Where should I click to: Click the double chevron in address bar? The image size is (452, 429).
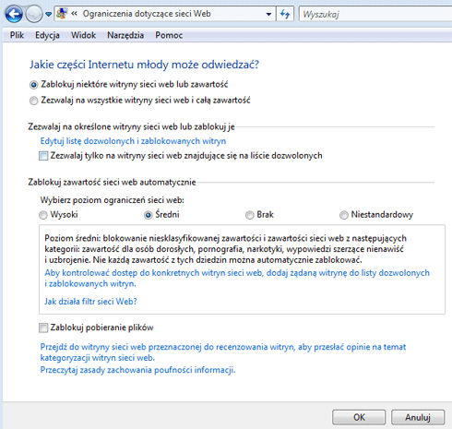(x=74, y=14)
